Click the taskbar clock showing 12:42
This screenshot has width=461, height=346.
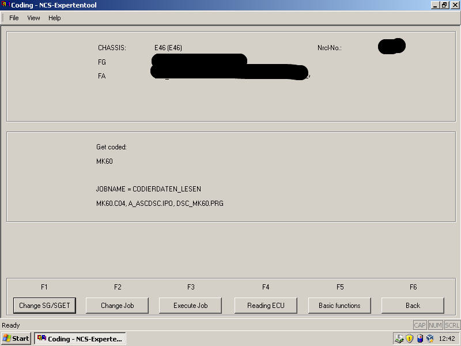click(x=447, y=339)
